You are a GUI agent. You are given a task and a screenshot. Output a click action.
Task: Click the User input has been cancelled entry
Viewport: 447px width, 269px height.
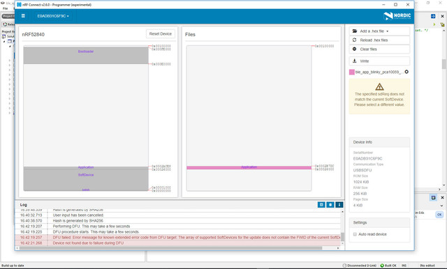(x=178, y=215)
